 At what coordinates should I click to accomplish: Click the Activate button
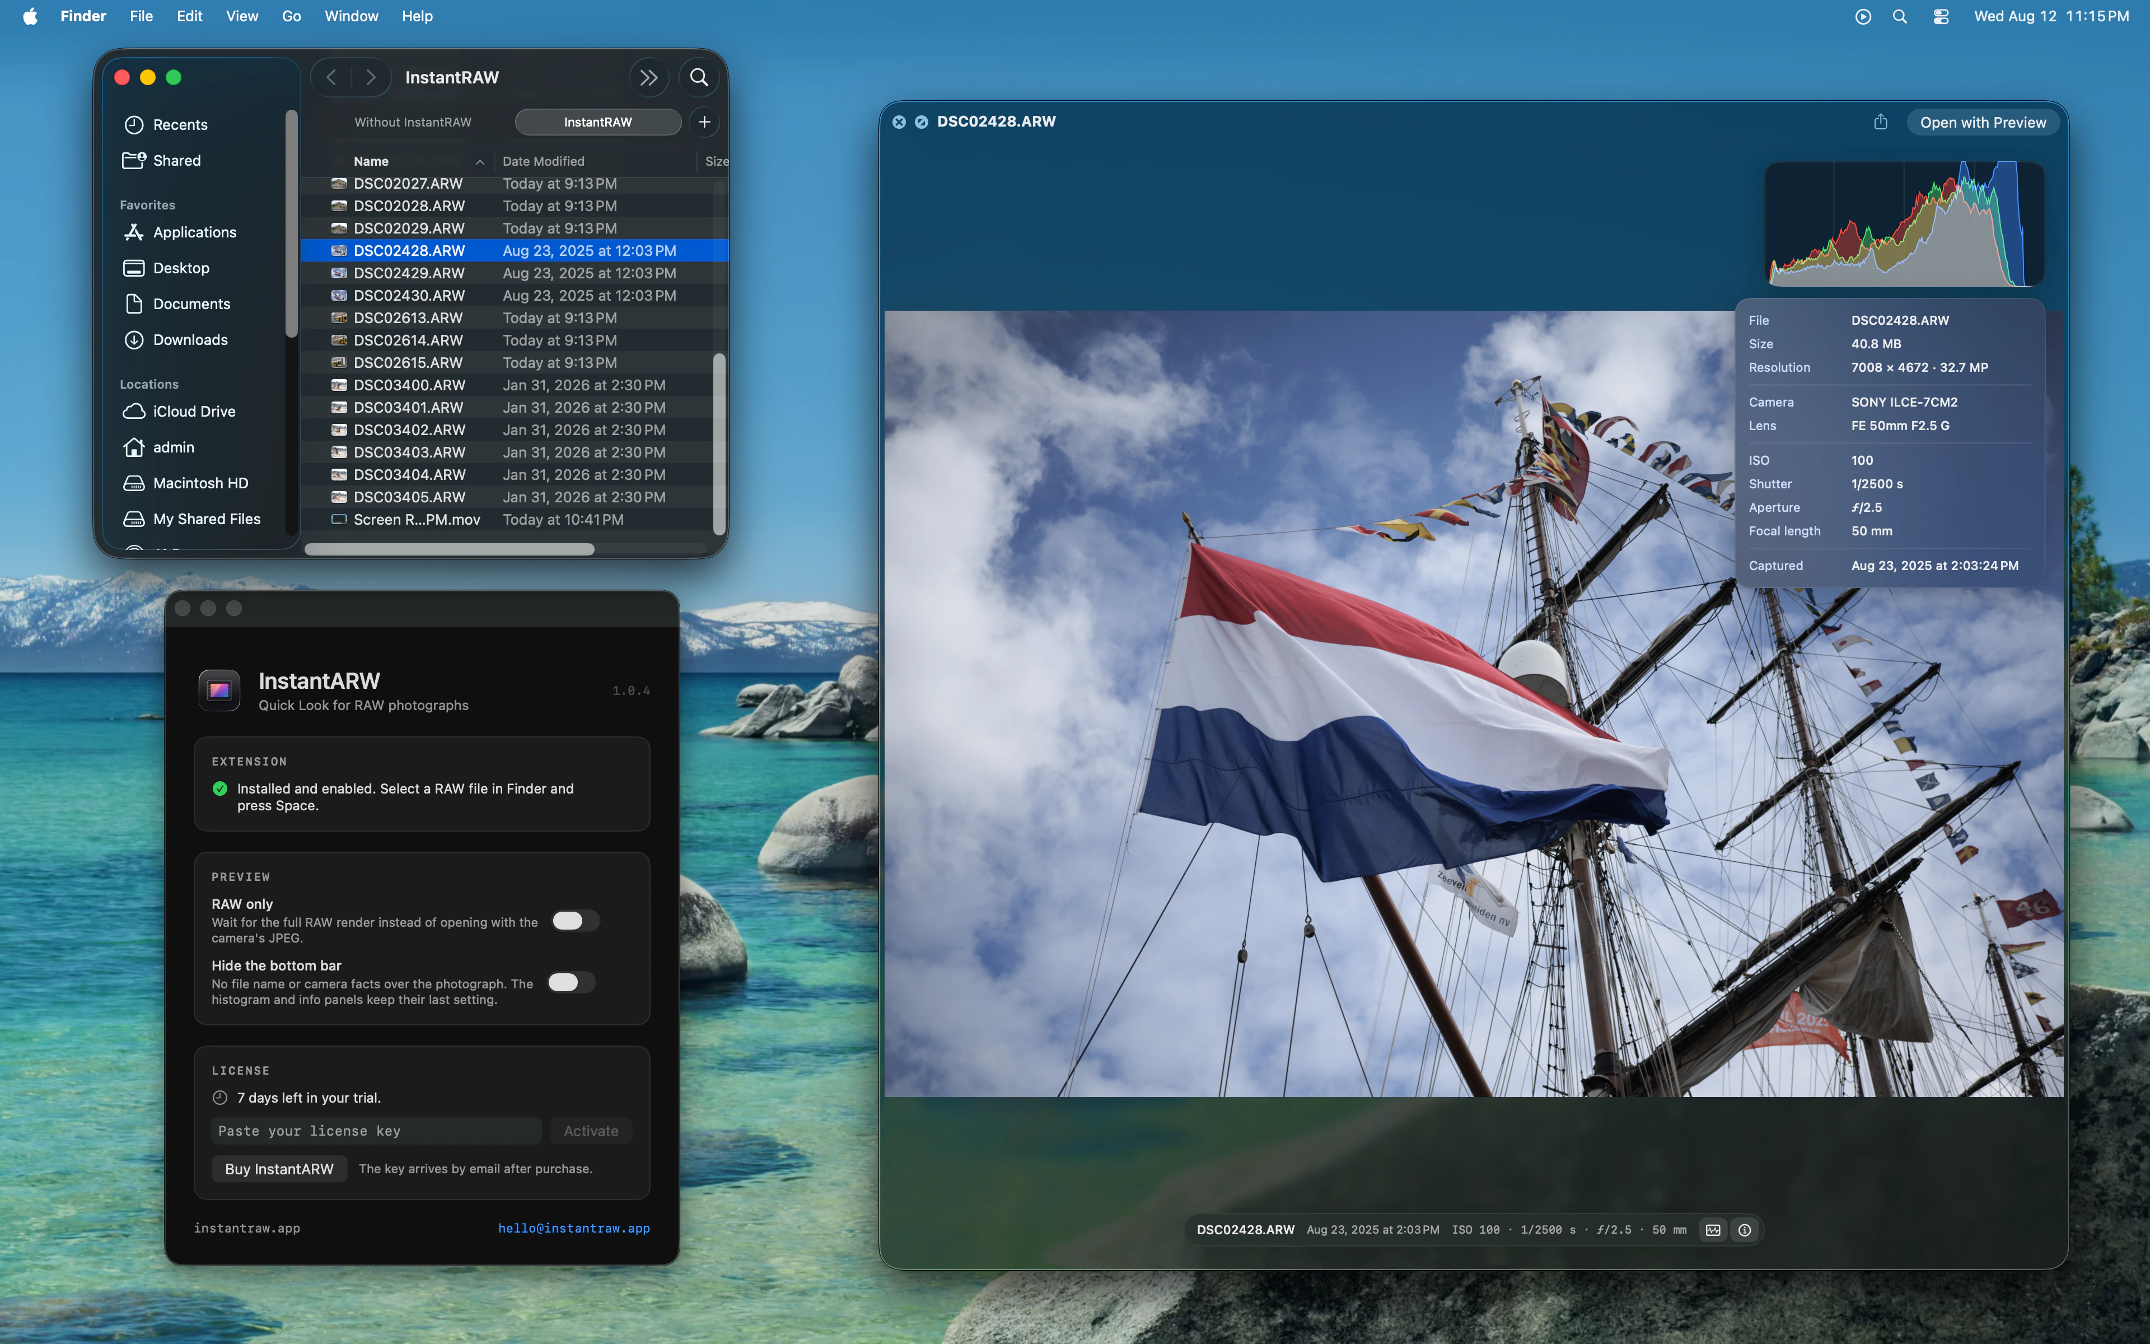point(591,1131)
